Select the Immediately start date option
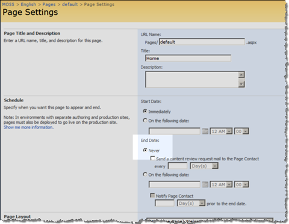The height and width of the screenshot is (224, 289). point(145,111)
